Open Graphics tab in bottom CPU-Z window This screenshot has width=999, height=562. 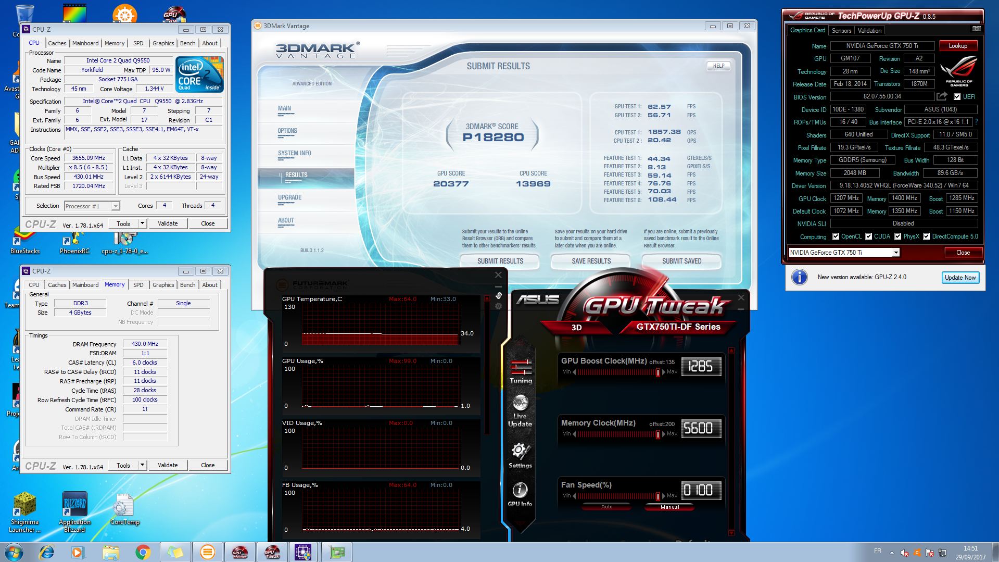pos(163,285)
